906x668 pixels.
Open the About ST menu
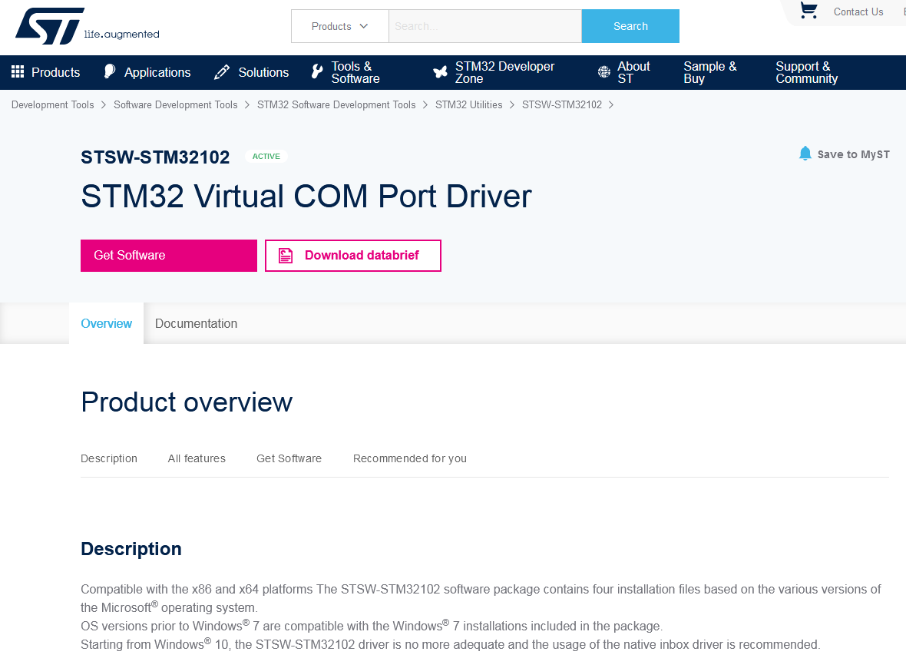tap(633, 72)
